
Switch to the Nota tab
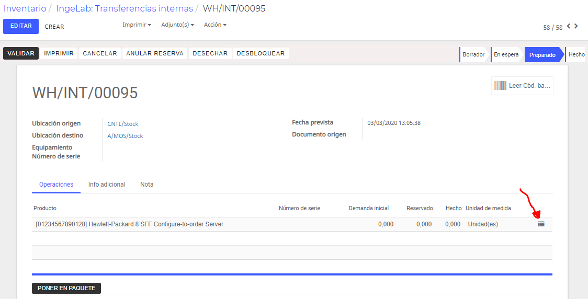[x=146, y=185]
